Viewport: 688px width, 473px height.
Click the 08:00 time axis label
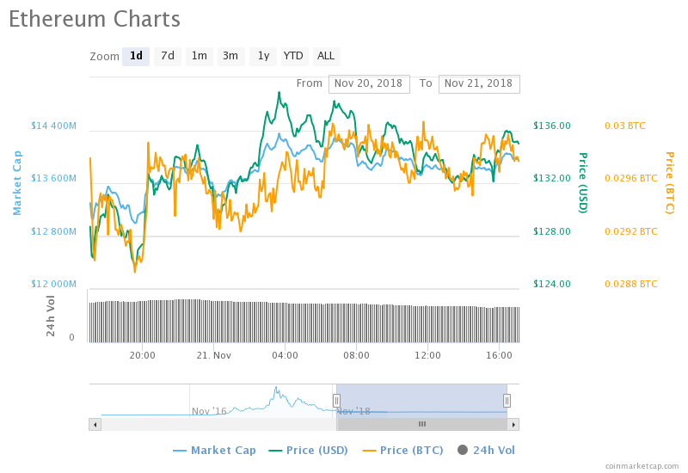(356, 355)
